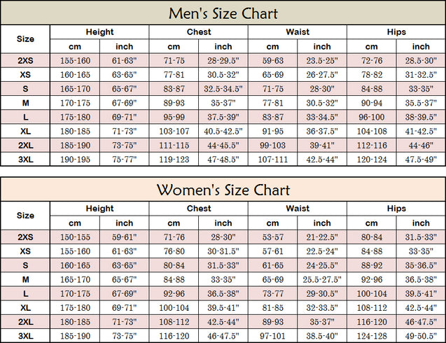Click the Waist header in Women's chart

pos(298,209)
